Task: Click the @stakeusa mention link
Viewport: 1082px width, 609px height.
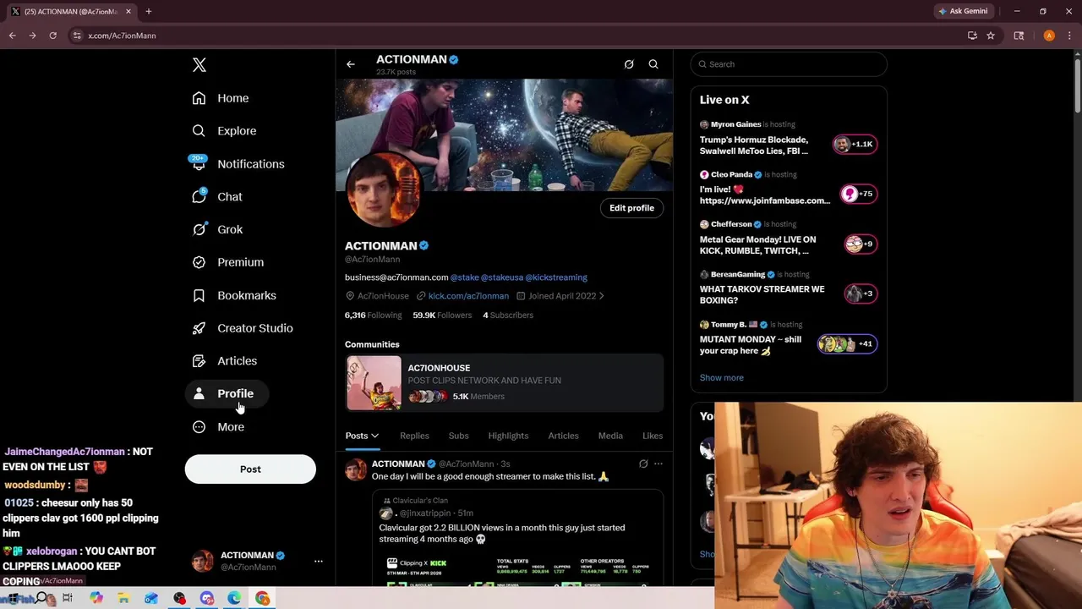Action: point(502,277)
